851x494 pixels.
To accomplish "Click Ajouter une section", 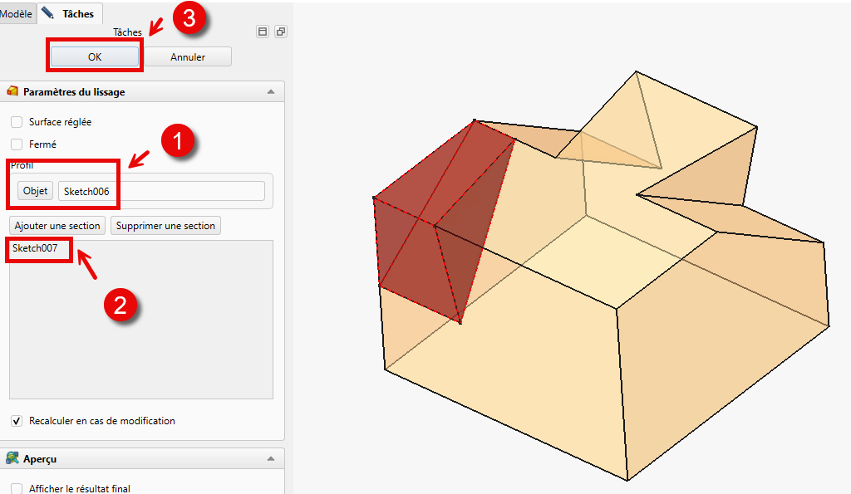I will (57, 226).
